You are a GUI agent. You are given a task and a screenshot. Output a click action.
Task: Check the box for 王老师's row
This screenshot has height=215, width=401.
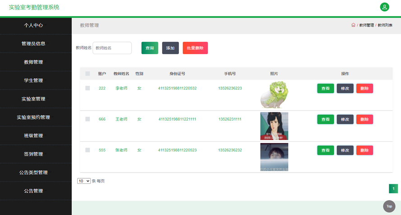[x=88, y=119]
